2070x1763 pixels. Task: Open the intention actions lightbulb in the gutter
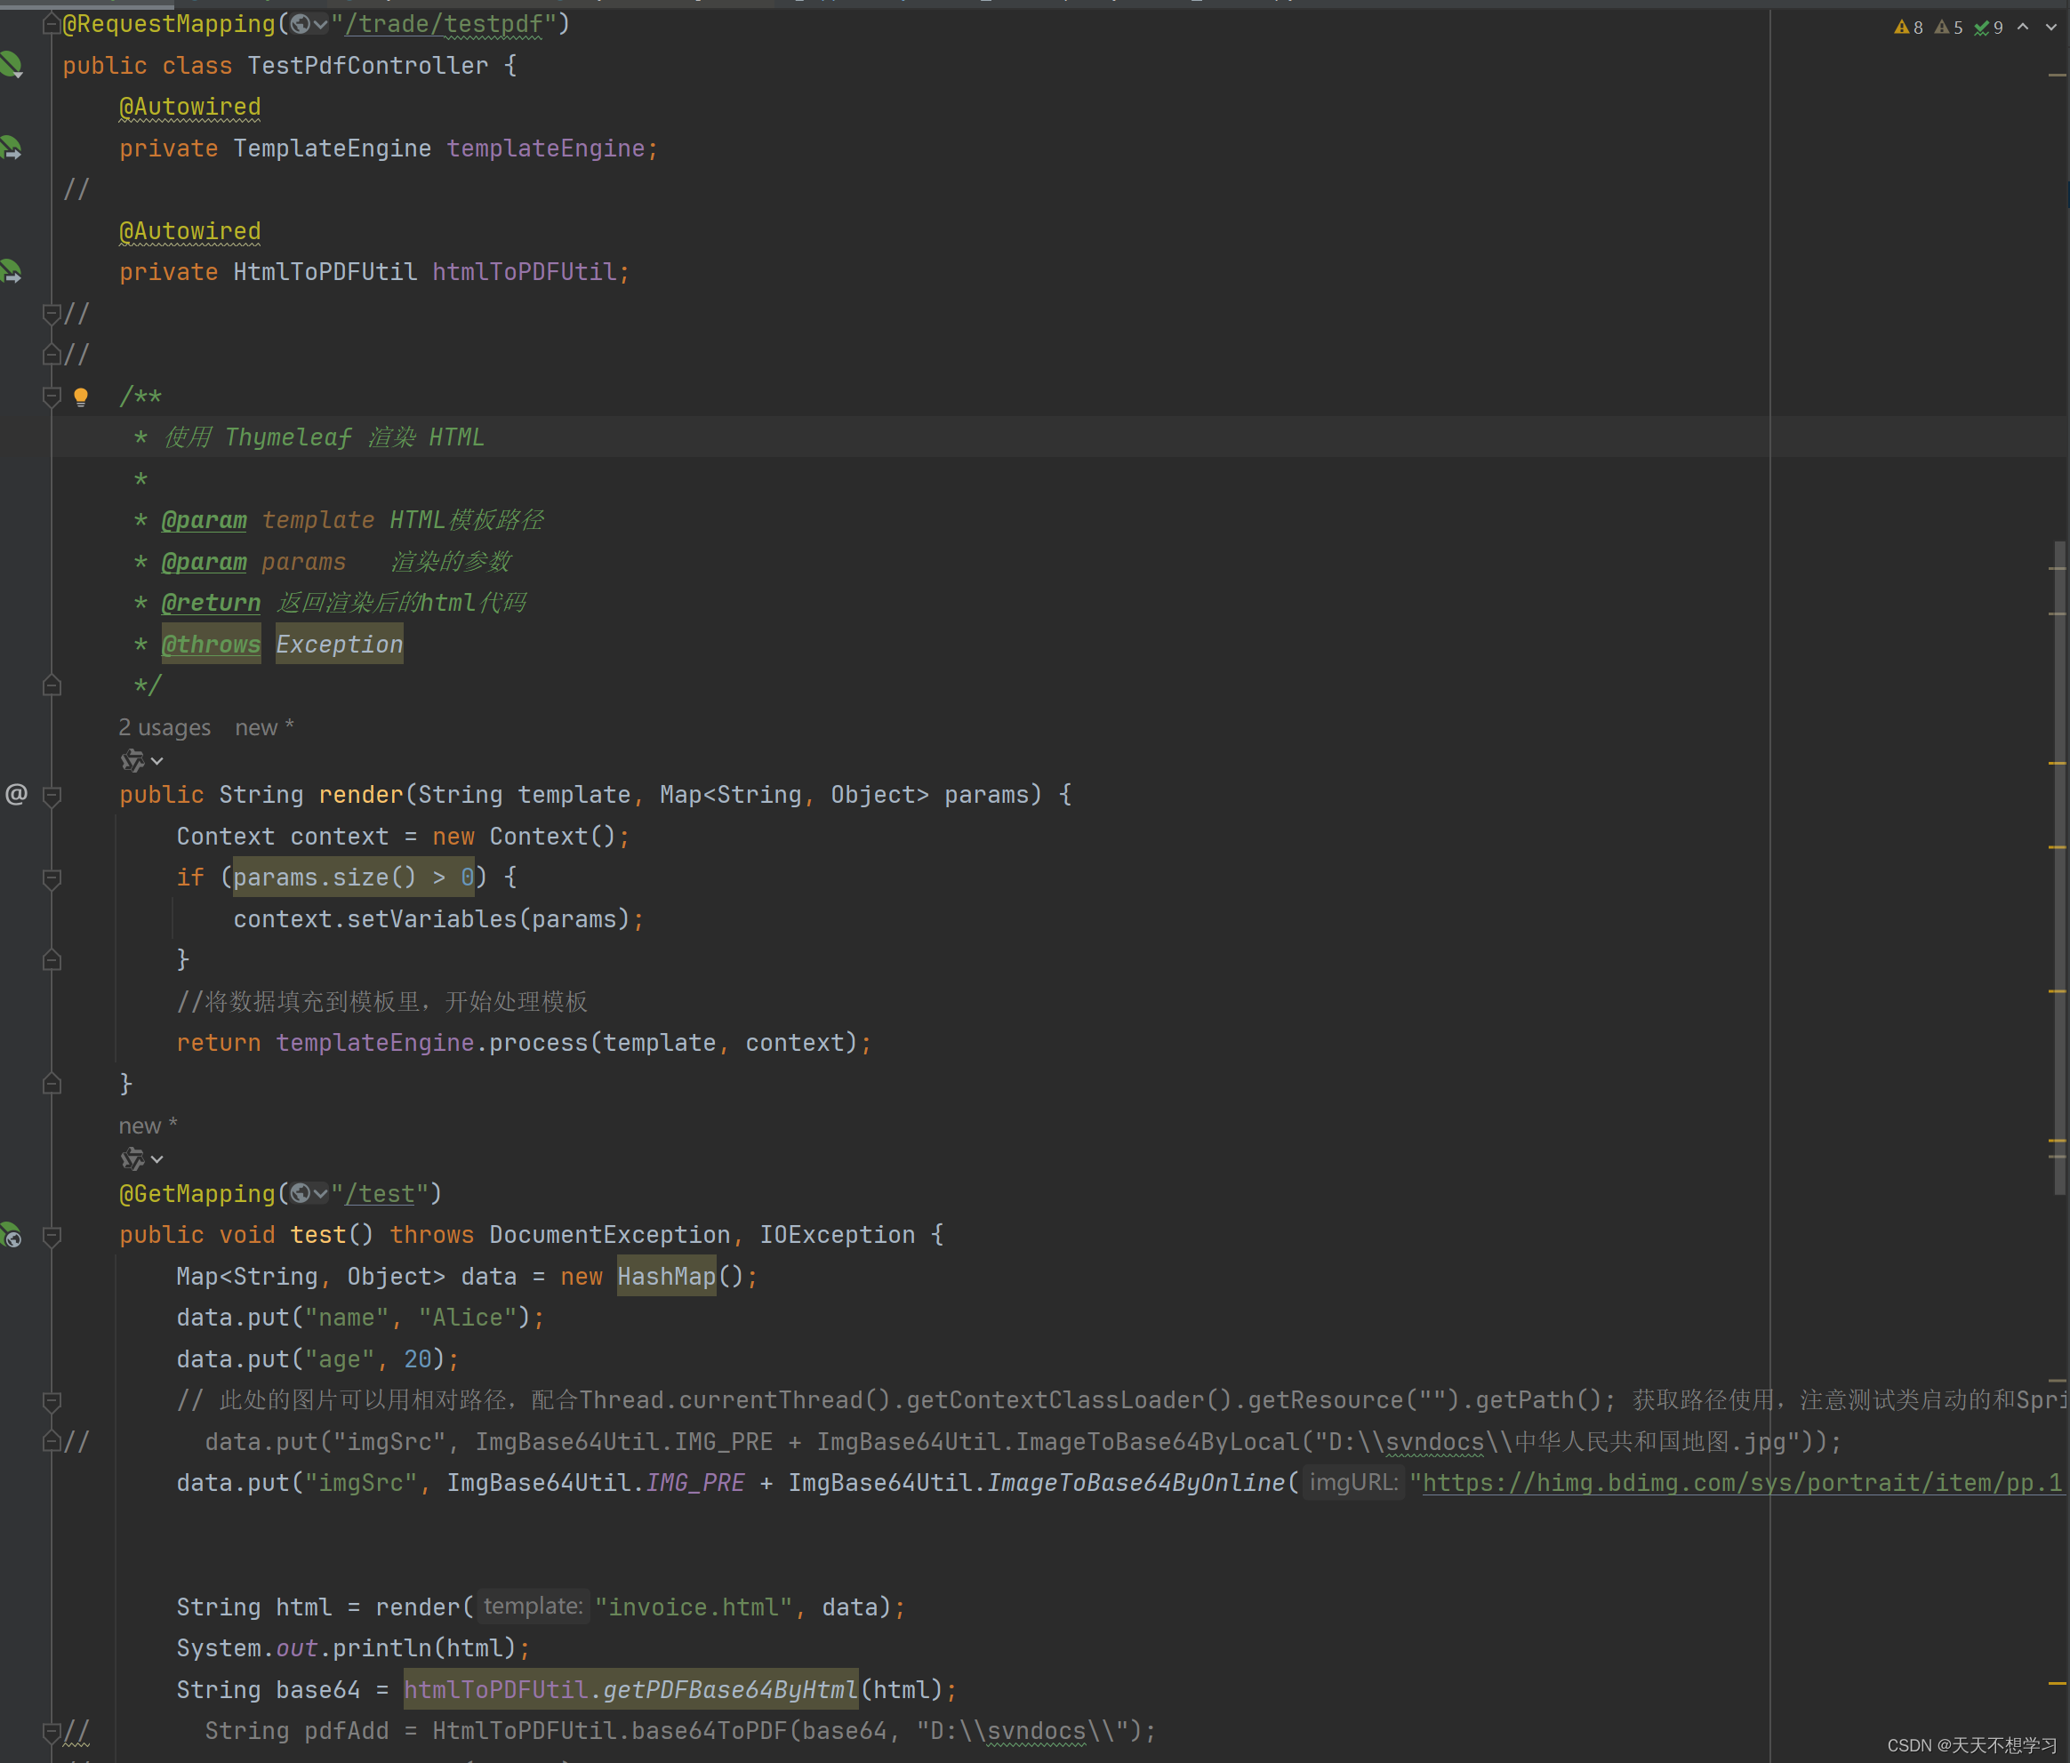82,397
